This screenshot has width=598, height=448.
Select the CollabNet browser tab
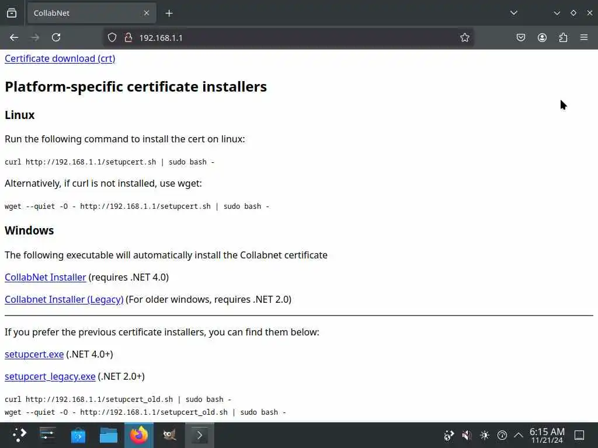(x=92, y=13)
